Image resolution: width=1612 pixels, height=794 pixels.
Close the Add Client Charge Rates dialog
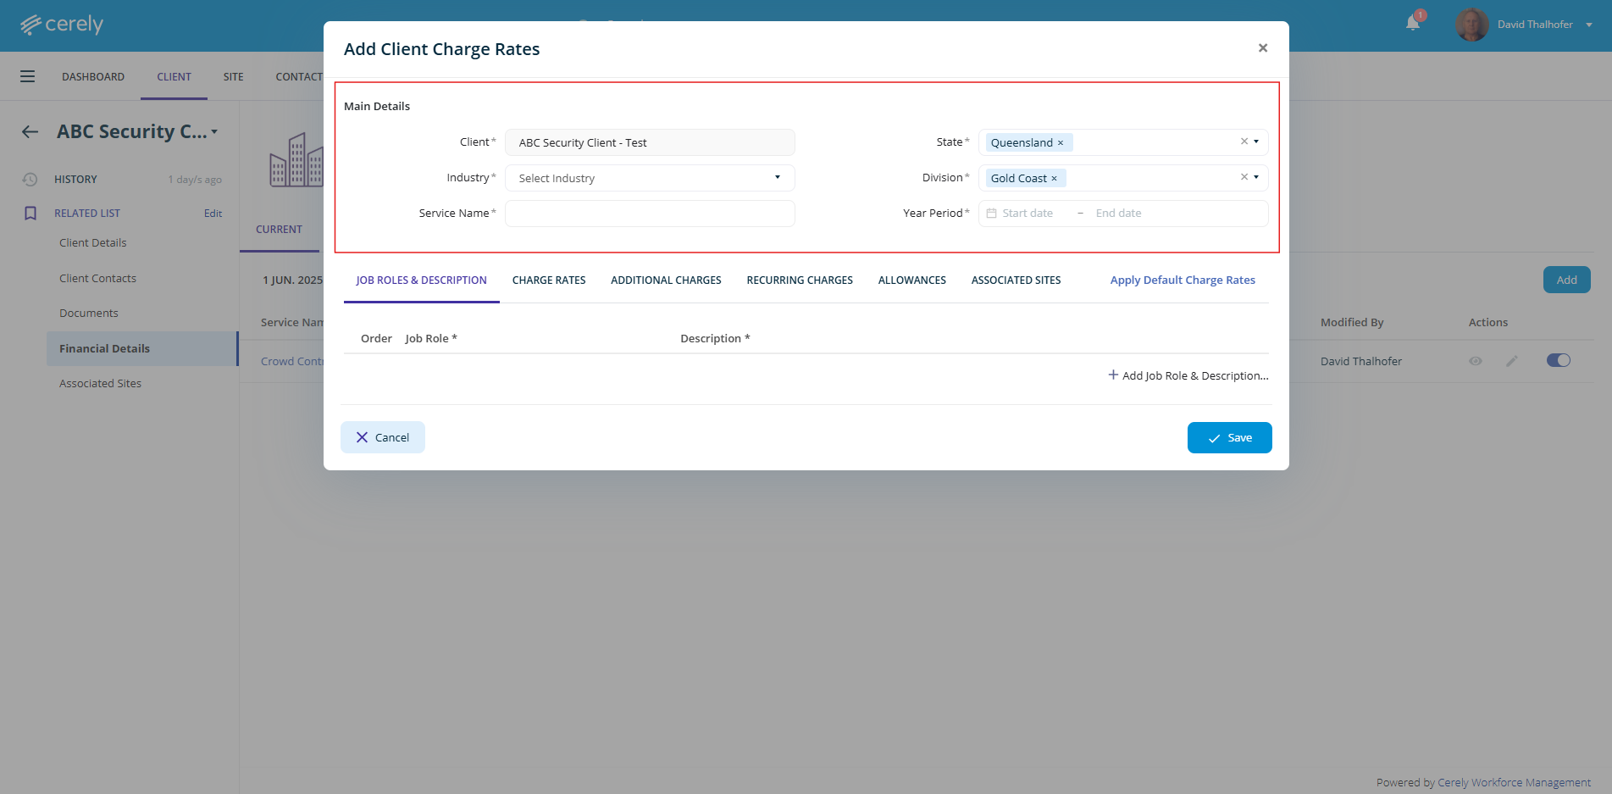pos(1262,48)
